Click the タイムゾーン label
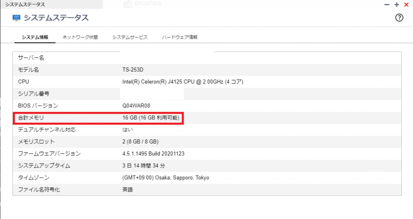Viewport: 413px width, 219px height. (x=34, y=178)
